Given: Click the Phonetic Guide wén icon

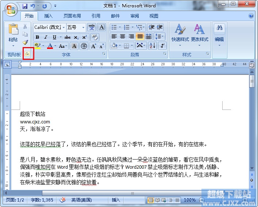Looking at the screenshot, I should pyautogui.click(x=92, y=27).
